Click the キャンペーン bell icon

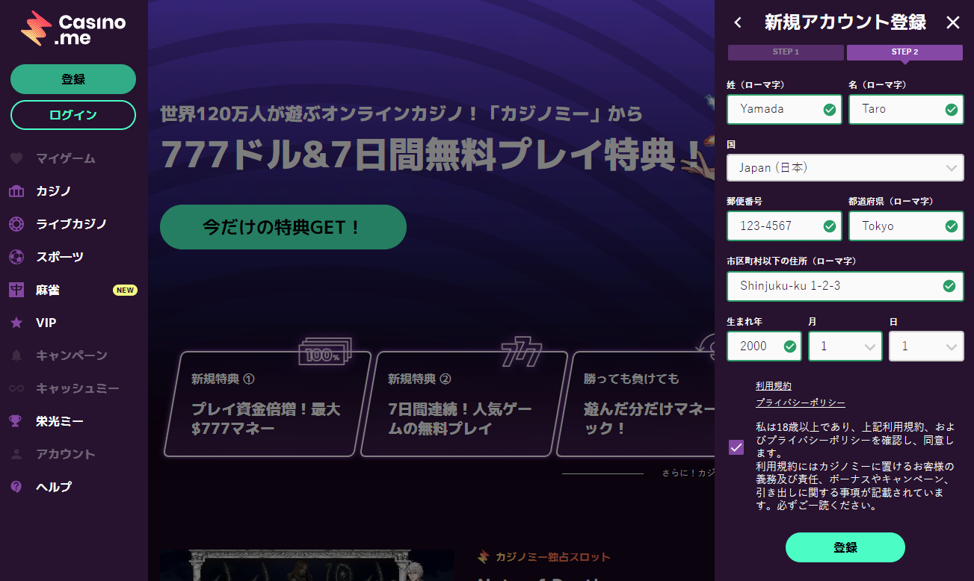coord(16,355)
